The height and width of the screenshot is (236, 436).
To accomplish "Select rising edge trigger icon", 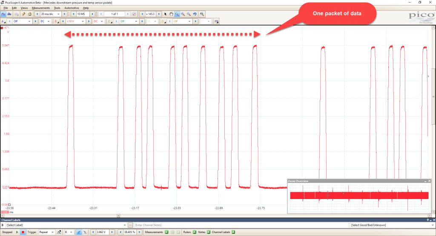I will (x=79, y=232).
